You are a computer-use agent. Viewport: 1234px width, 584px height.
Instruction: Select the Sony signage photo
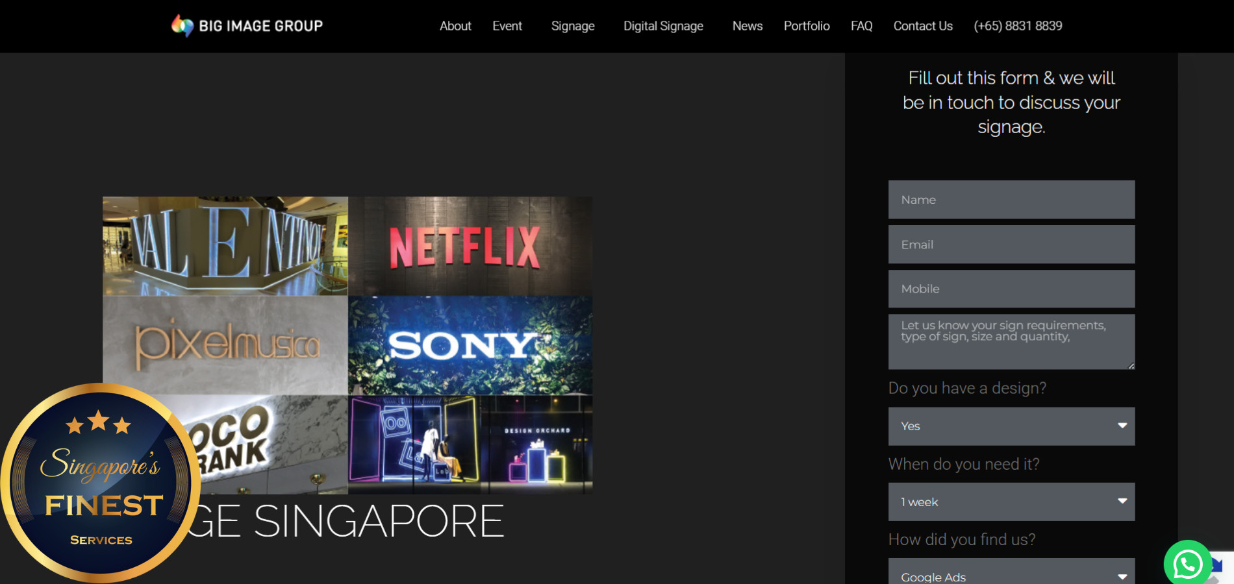(470, 345)
